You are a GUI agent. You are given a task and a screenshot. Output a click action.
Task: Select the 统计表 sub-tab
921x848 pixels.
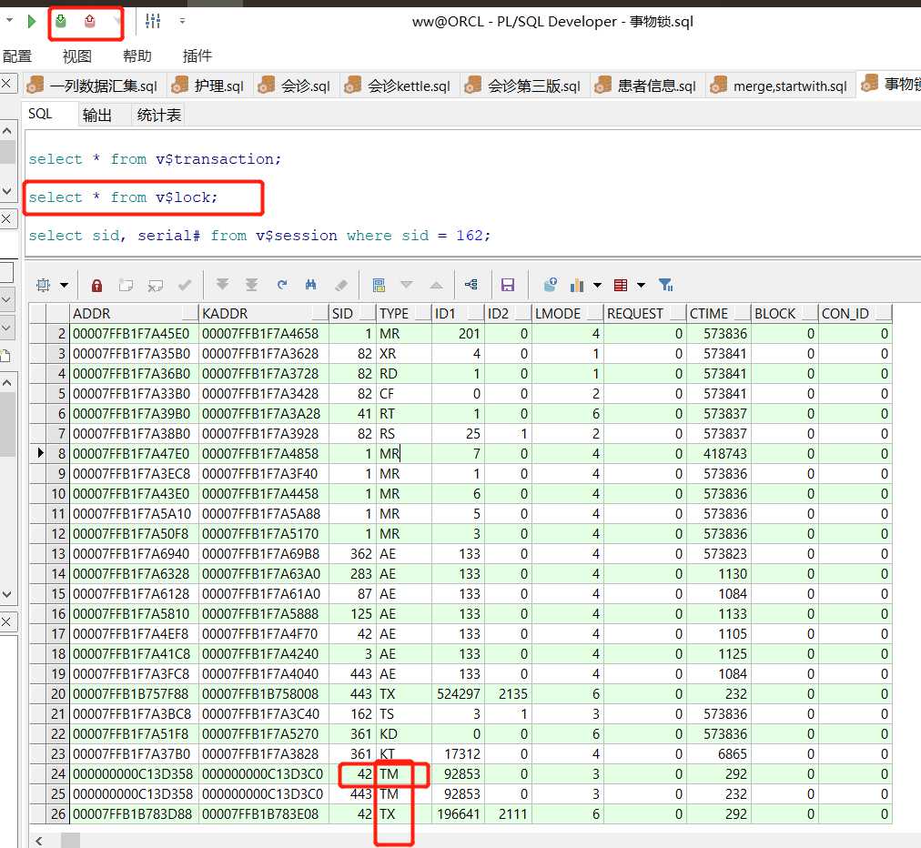coord(158,116)
